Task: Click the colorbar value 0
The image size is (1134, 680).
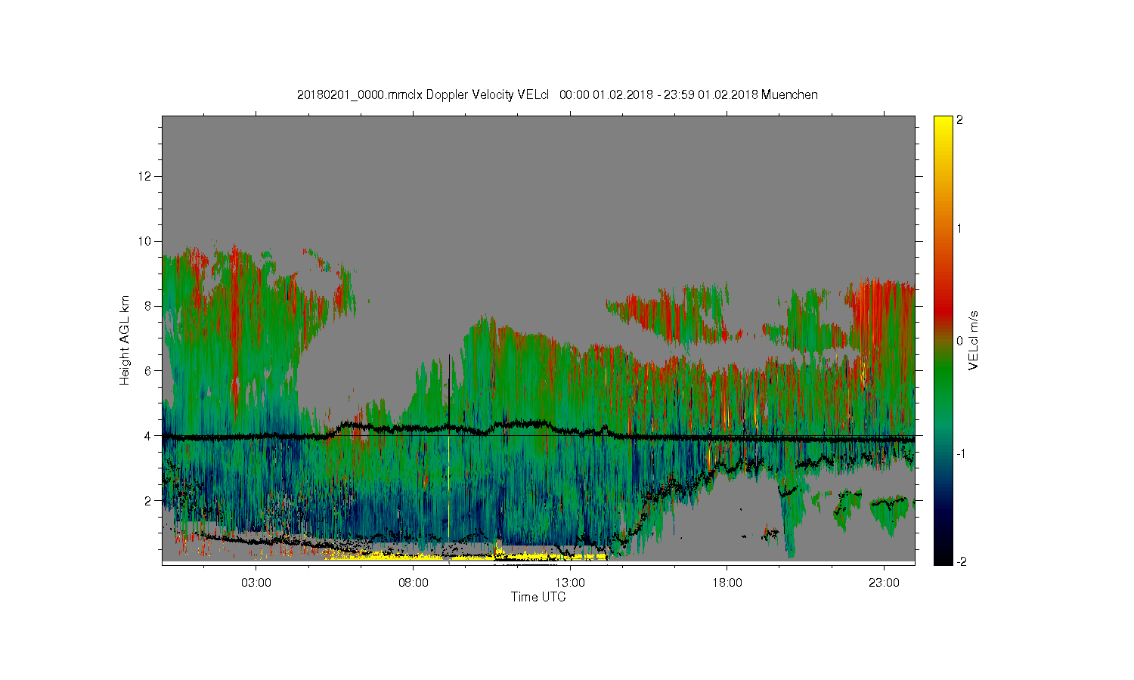Action: [x=959, y=341]
